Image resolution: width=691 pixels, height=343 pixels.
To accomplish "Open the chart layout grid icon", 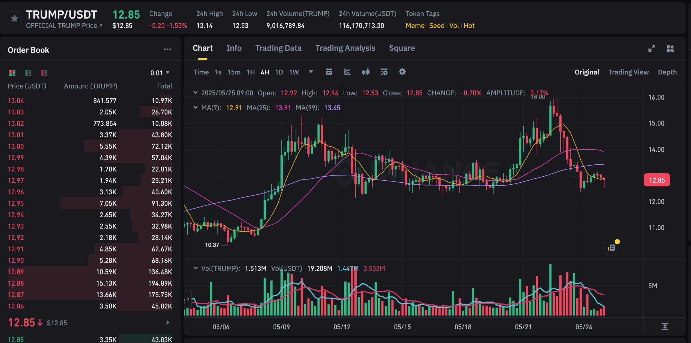I will [x=670, y=49].
